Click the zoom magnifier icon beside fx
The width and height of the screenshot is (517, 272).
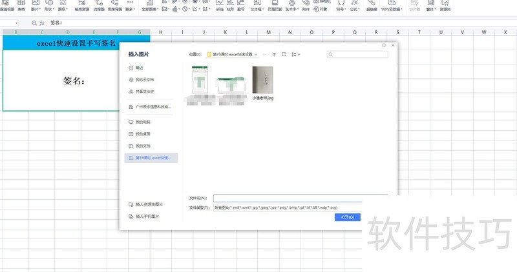34,23
